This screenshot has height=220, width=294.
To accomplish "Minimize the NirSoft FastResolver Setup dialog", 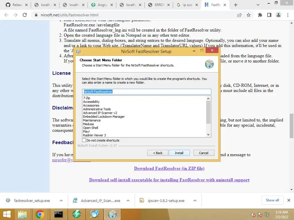I will point(194,50).
